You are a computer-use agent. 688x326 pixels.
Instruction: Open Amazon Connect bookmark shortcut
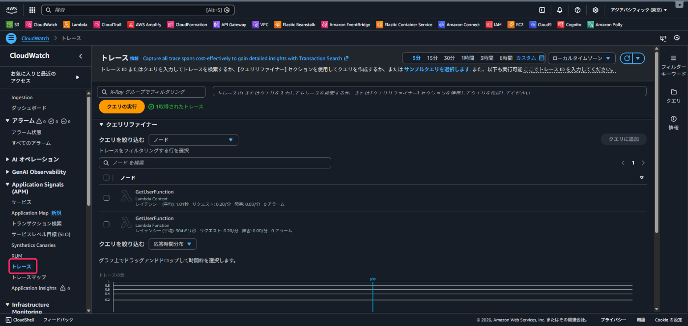pyautogui.click(x=459, y=25)
